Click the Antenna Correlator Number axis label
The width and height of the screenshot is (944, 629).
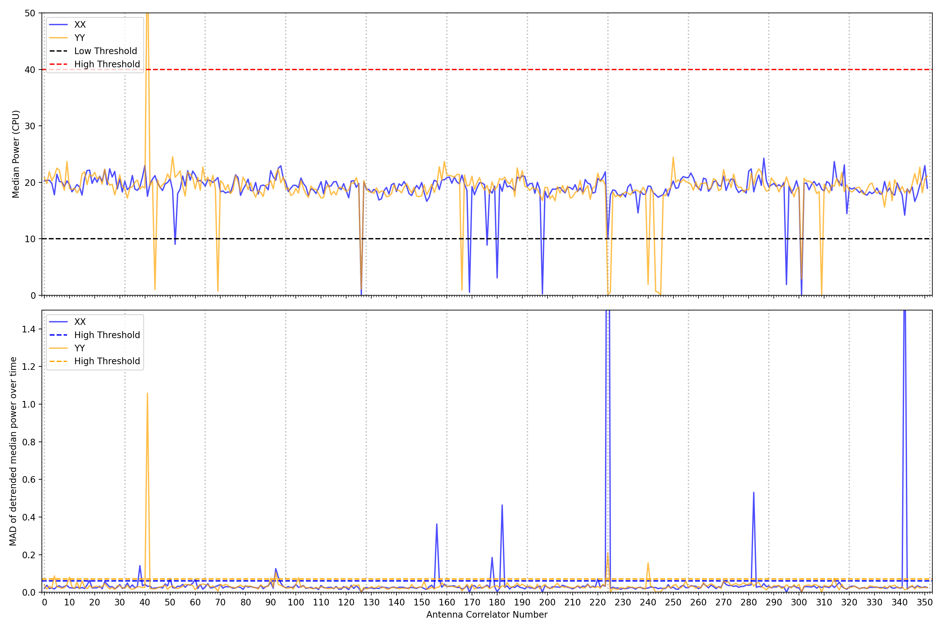point(486,615)
